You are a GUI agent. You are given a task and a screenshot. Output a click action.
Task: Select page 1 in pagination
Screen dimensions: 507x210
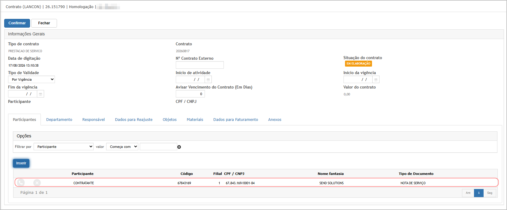tap(479, 193)
